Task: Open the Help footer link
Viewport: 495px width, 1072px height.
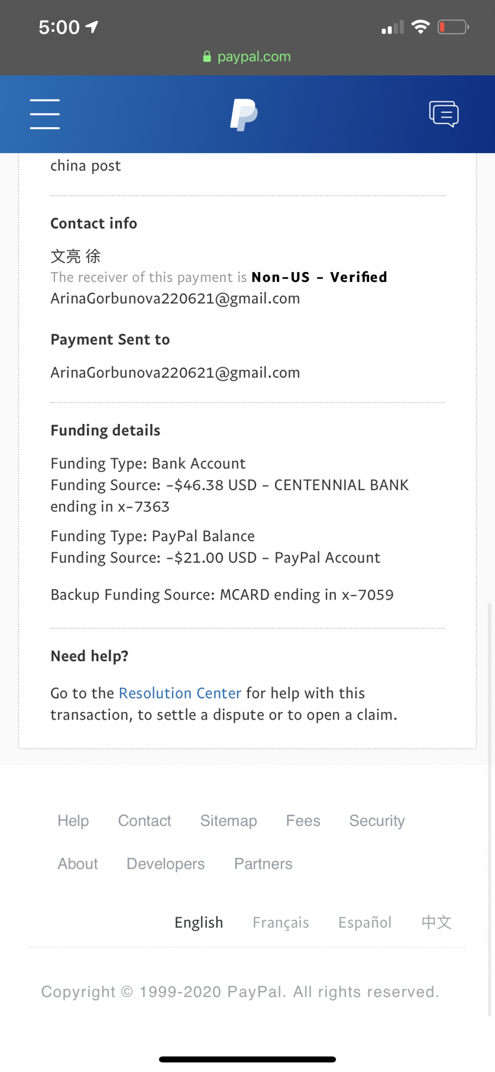Action: tap(73, 820)
